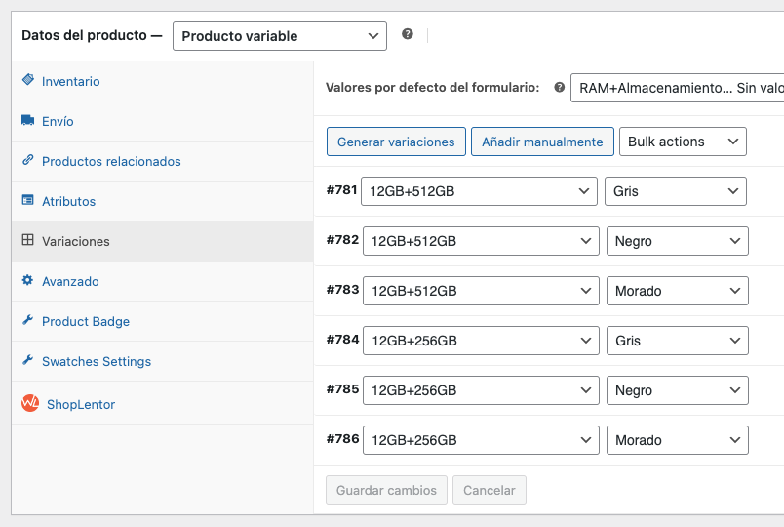Click the Atributos list icon

[28, 201]
